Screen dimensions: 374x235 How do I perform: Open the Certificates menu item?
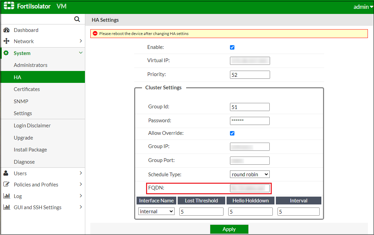[27, 89]
